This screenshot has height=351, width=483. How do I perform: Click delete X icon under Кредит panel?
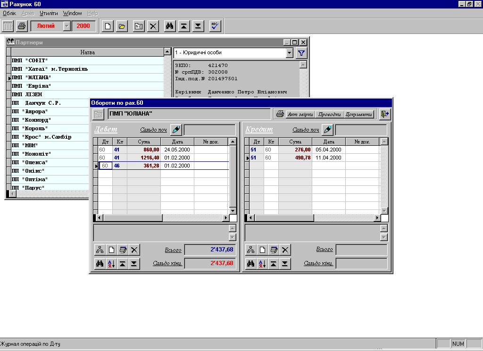(x=285, y=250)
